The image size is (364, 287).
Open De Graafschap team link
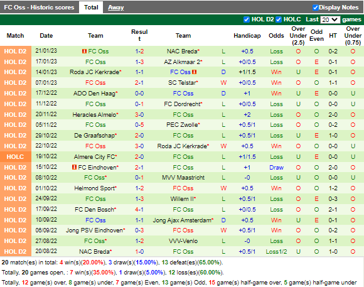click(95, 136)
